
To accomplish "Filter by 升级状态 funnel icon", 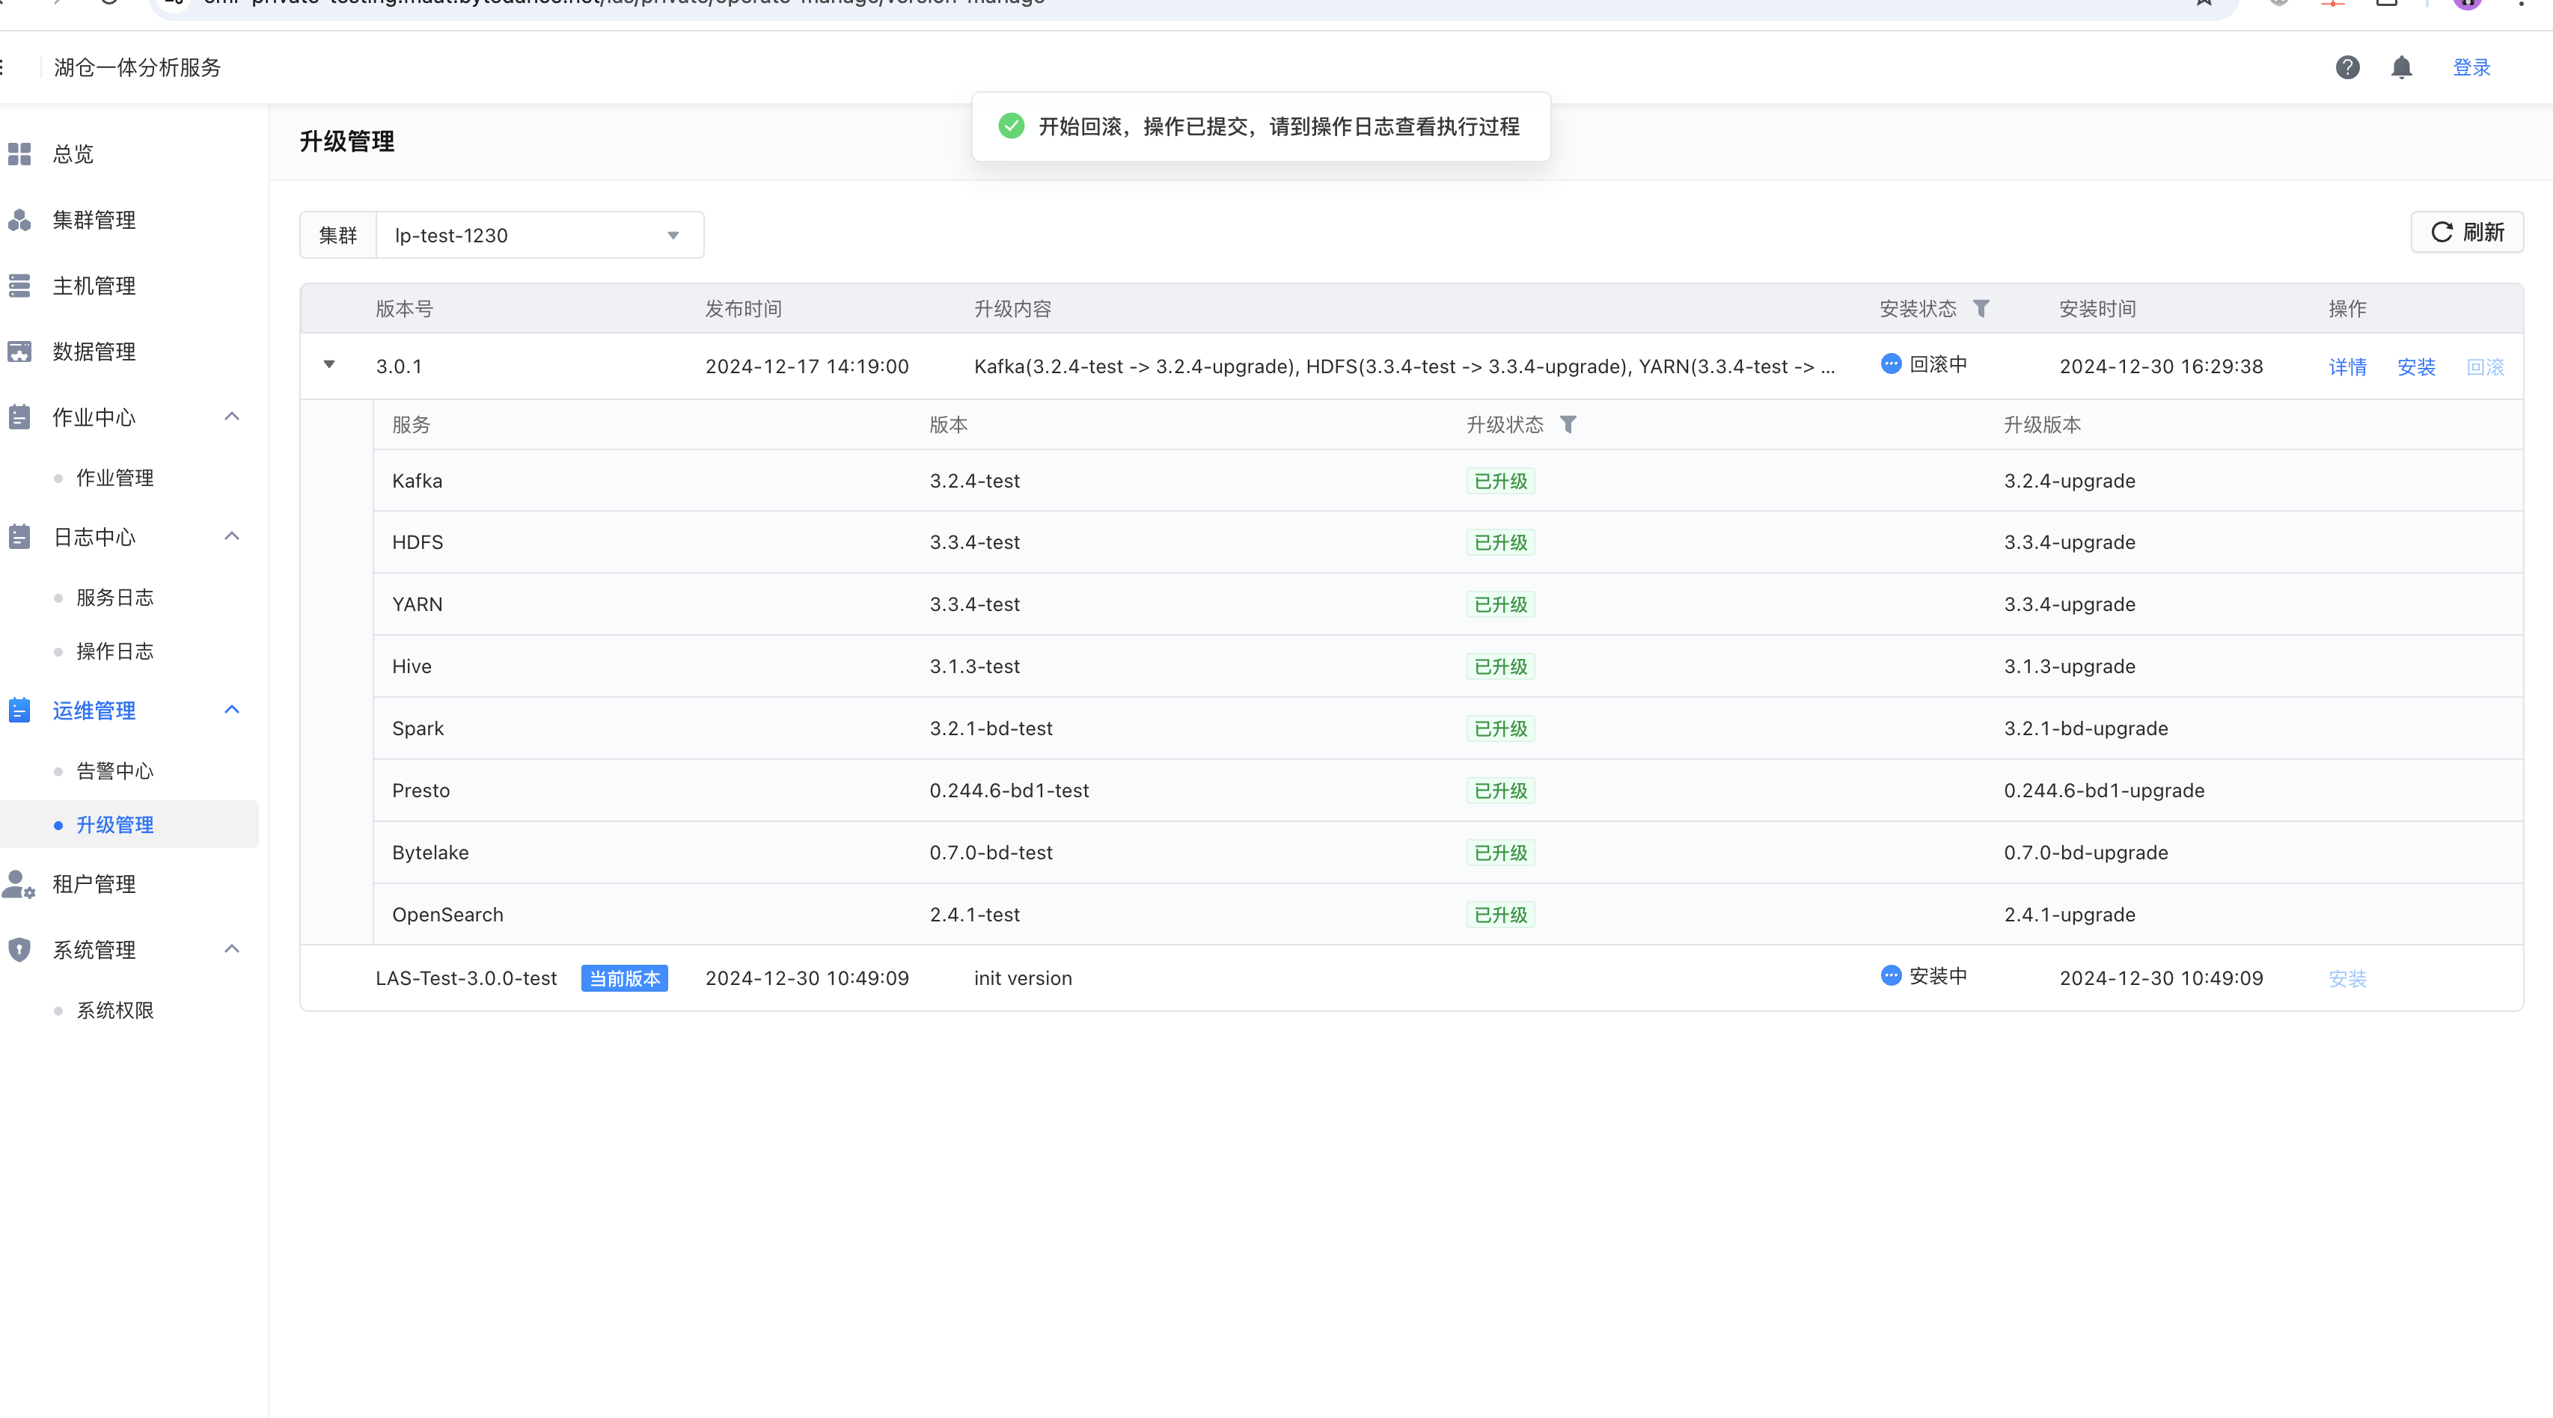I will tap(1568, 424).
